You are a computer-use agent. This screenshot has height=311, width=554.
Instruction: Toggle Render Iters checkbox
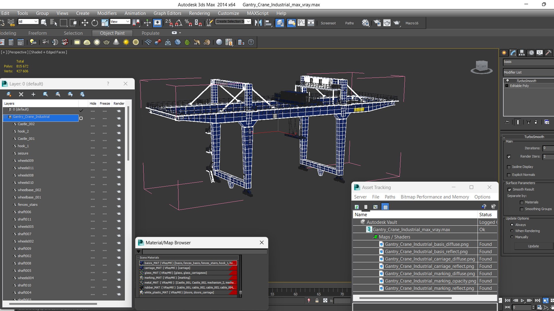[x=509, y=157]
